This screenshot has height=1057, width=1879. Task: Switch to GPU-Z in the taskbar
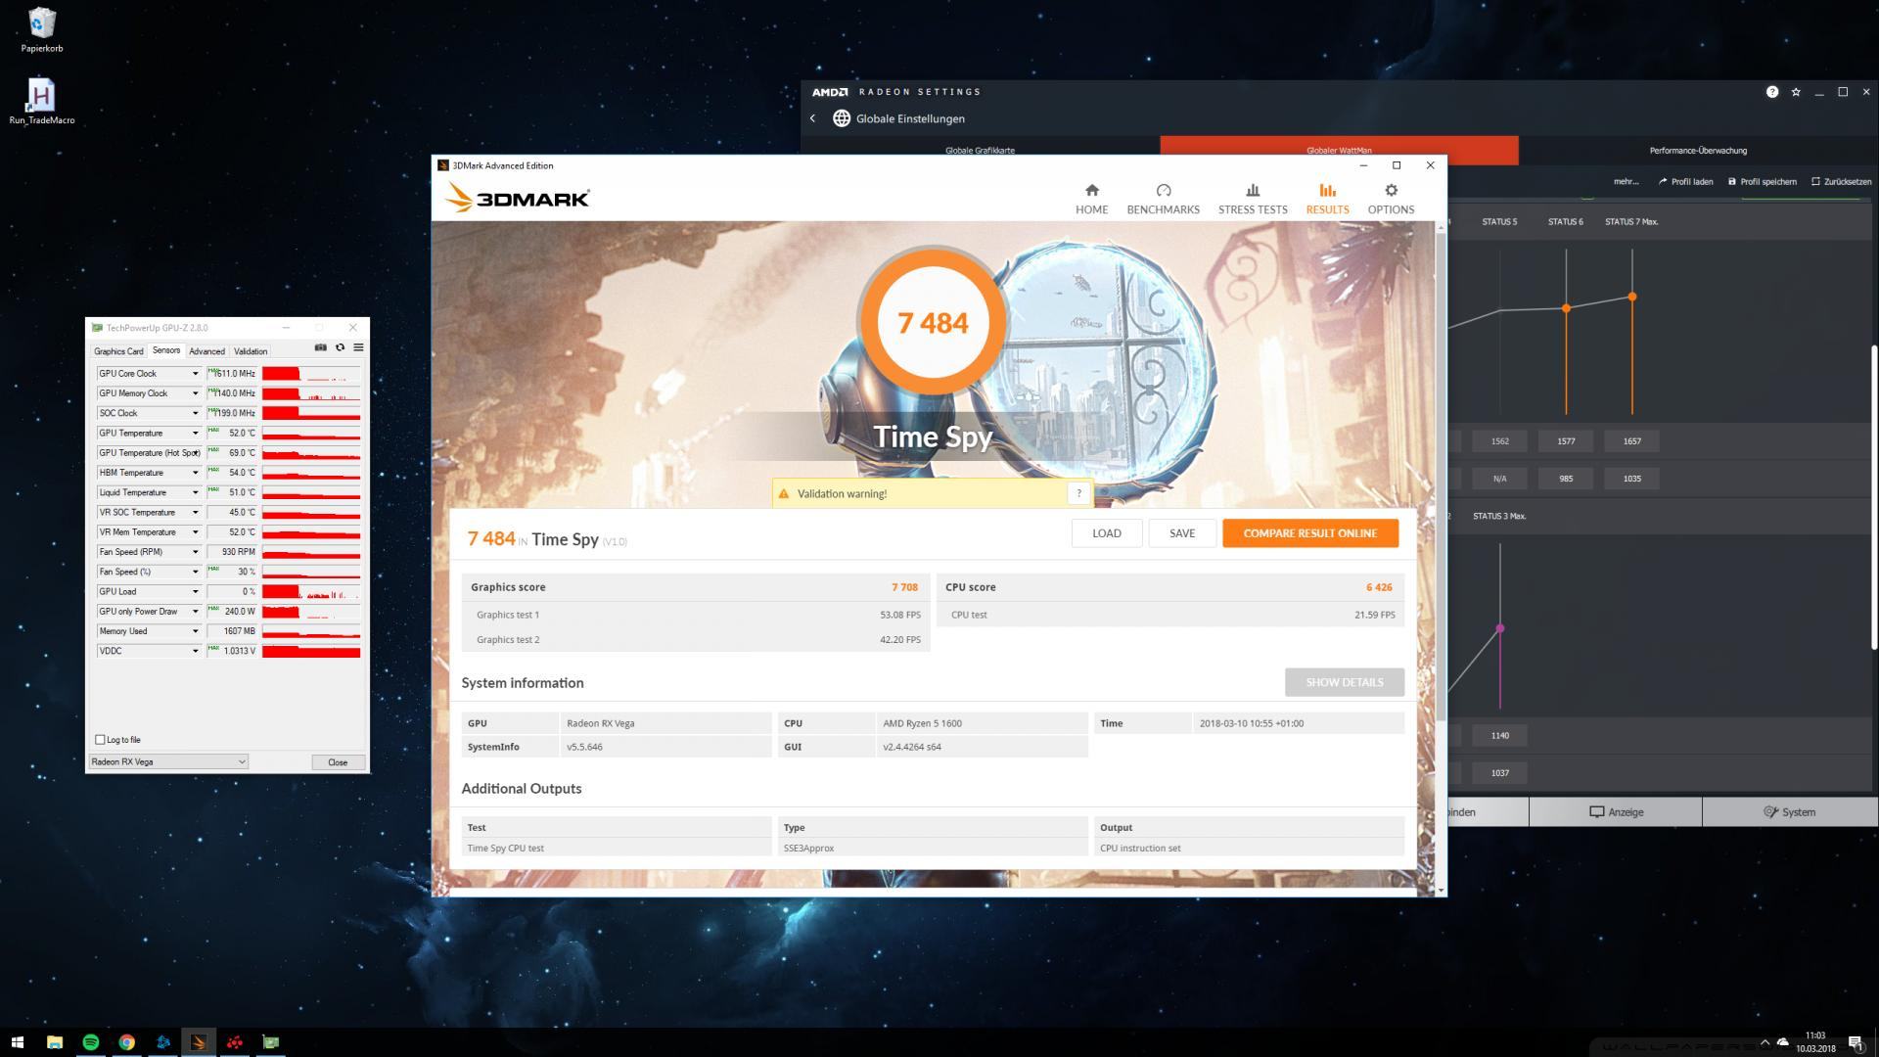pyautogui.click(x=271, y=1042)
